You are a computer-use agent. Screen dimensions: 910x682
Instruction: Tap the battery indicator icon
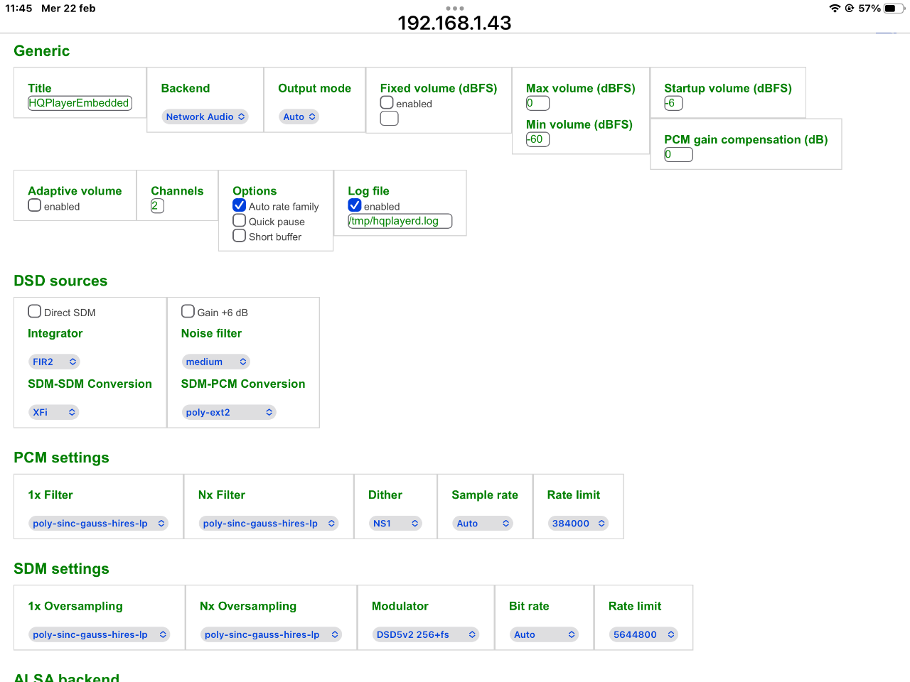tap(894, 9)
